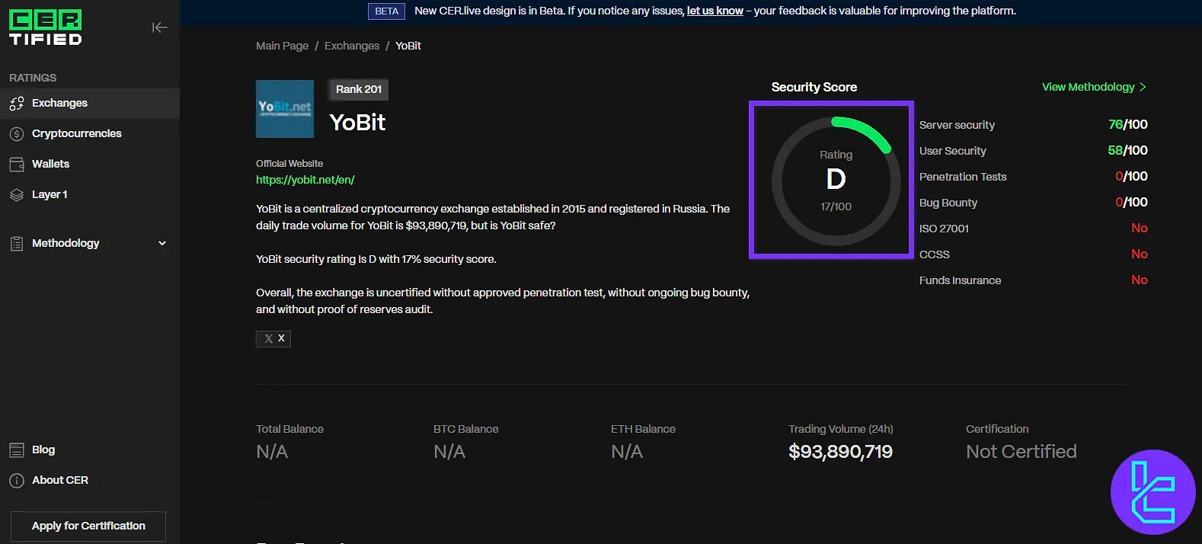Click the BTC Balance N/A value
1202x544 pixels.
click(449, 452)
